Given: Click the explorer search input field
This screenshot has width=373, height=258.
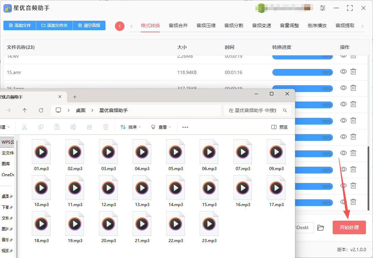Looking at the screenshot, I should pos(254,110).
